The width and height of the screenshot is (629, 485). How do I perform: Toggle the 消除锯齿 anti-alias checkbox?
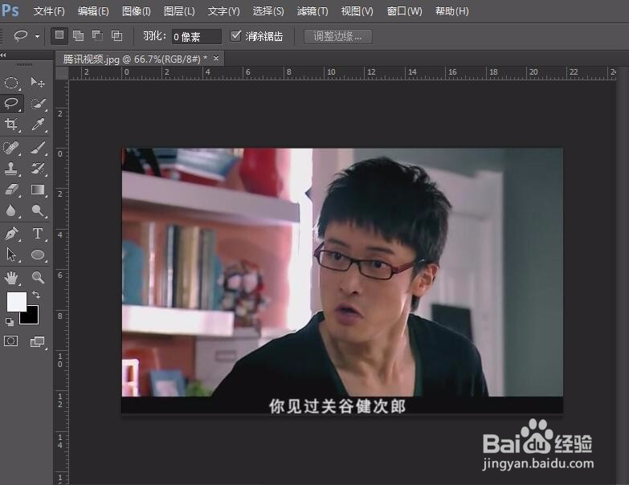[x=235, y=35]
